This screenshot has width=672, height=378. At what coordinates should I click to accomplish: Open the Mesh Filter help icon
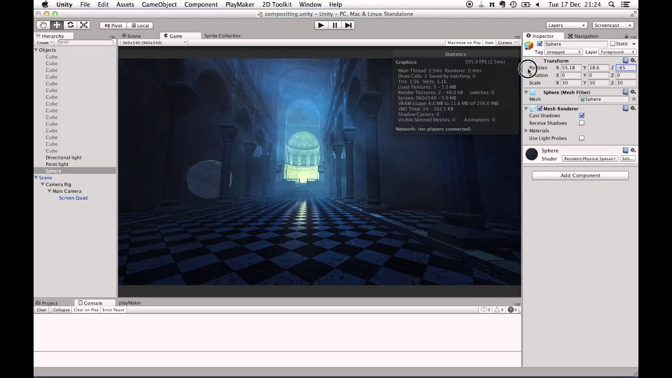point(625,92)
